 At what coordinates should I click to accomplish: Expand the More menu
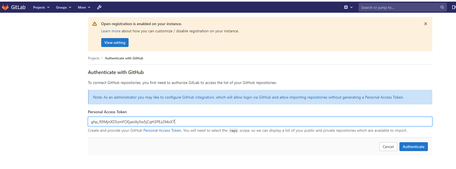point(84,7)
